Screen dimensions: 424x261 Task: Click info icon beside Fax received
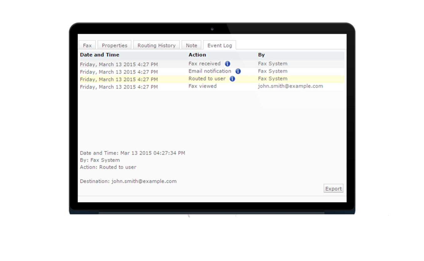[x=227, y=64]
